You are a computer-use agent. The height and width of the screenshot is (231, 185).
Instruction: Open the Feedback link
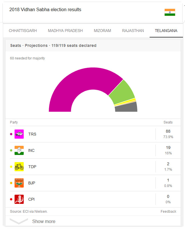(168, 212)
